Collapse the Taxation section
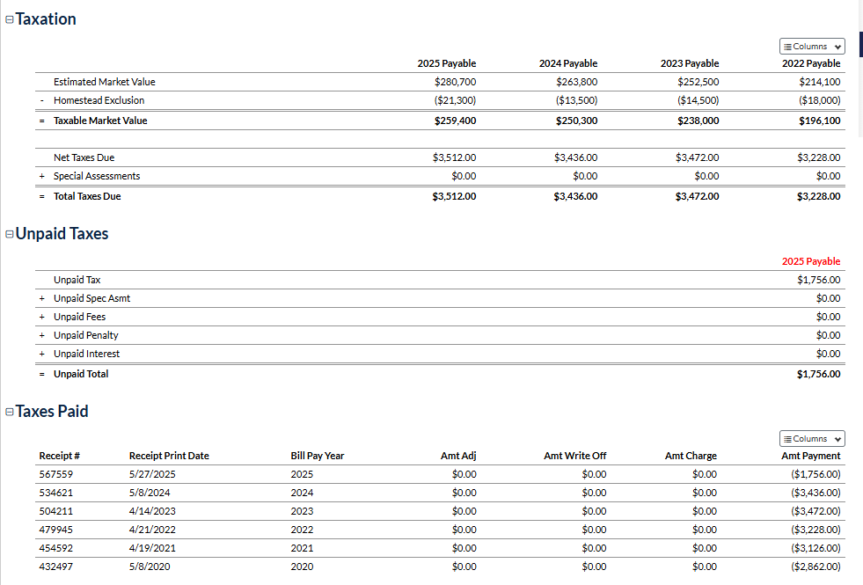 tap(10, 19)
